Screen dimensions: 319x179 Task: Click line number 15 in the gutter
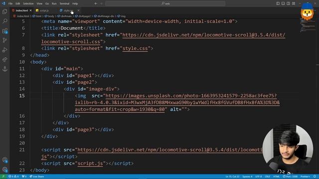click(x=22, y=96)
